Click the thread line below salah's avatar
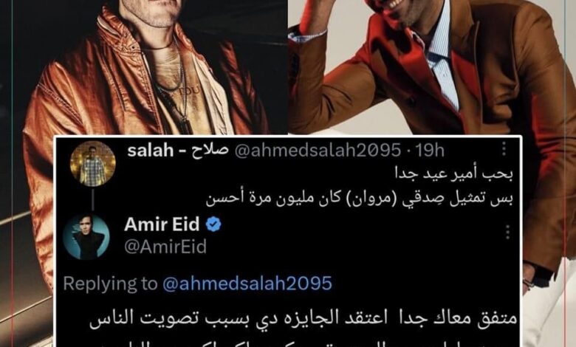This screenshot has width=576, height=347. coord(93,199)
